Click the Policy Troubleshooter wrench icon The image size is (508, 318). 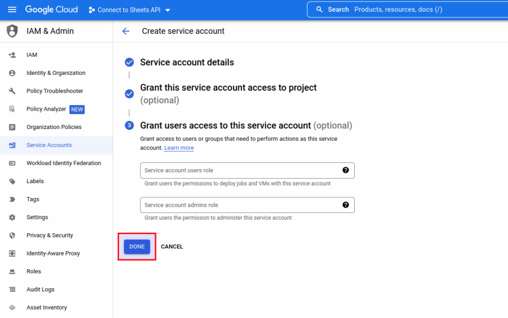tap(13, 91)
